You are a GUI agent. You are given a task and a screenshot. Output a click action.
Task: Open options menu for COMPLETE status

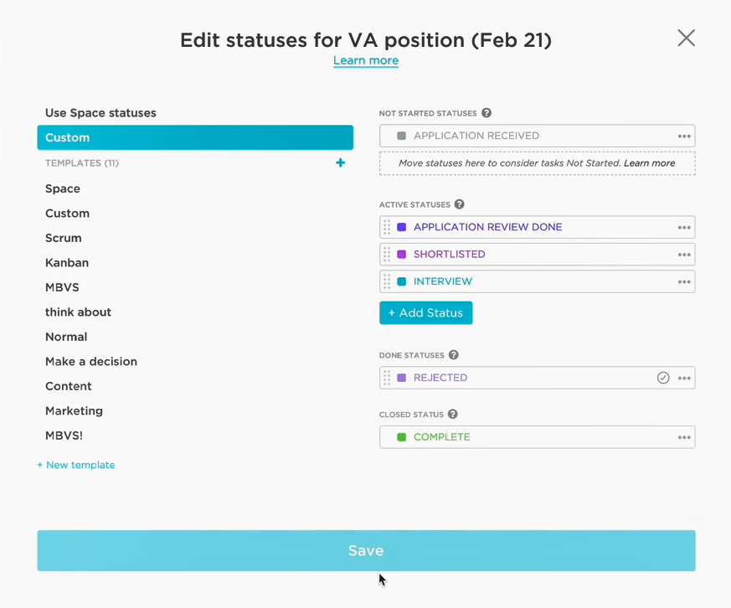(x=684, y=437)
